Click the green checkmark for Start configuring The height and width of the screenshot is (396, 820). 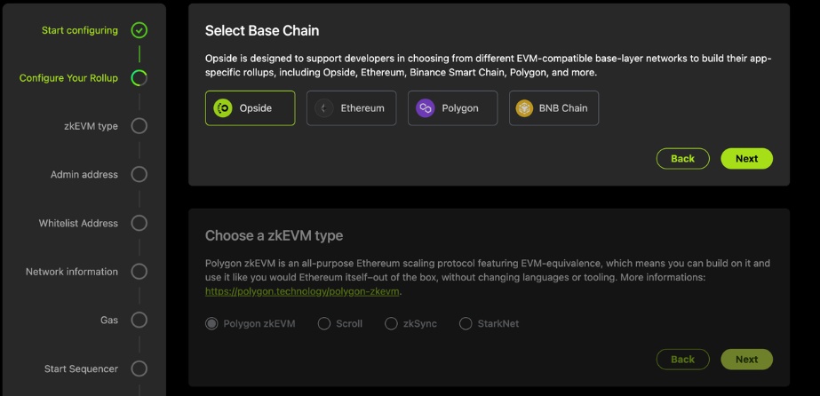pos(139,30)
